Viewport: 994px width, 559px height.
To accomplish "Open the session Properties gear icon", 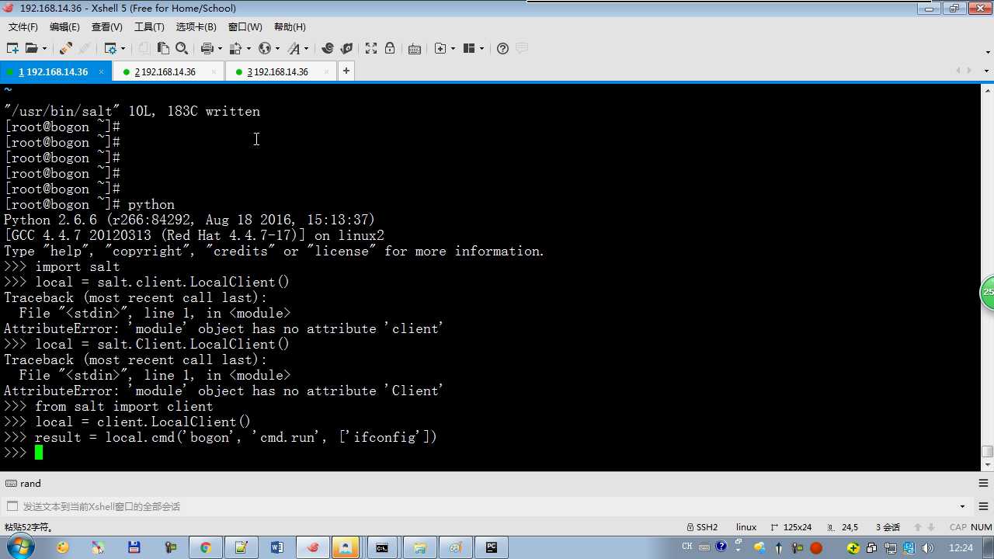I will coord(109,48).
